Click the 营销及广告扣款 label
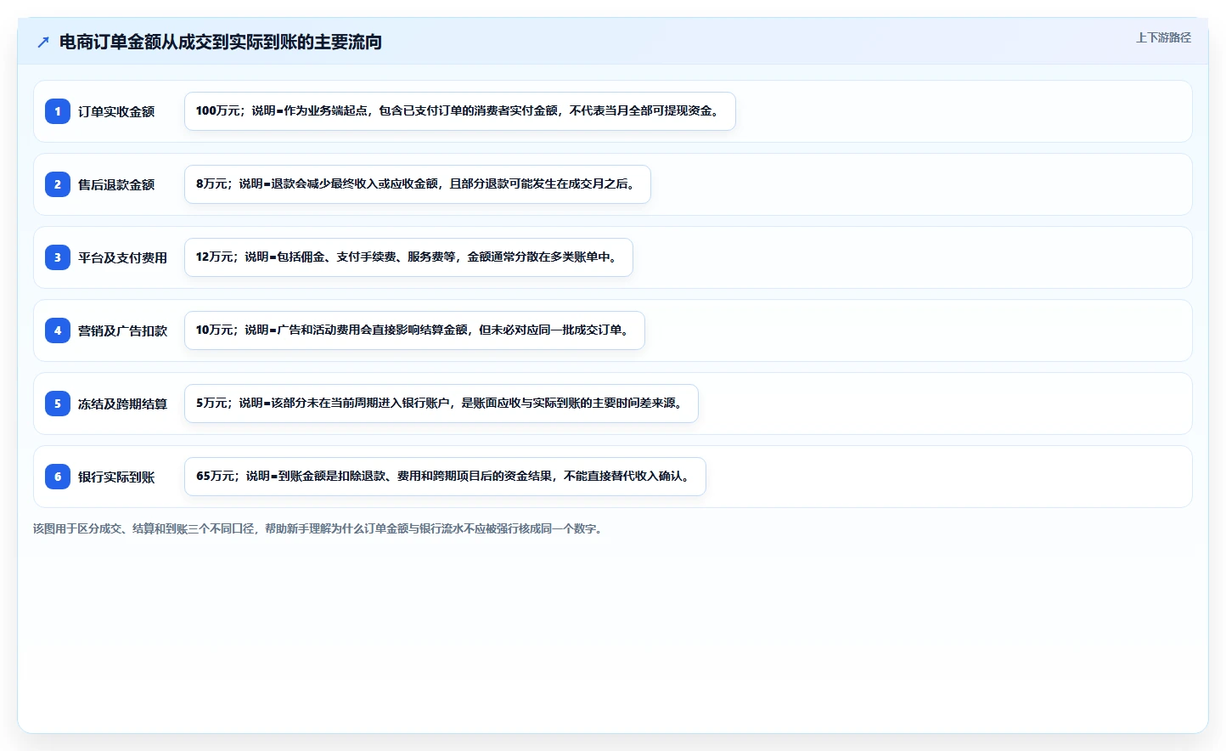 (x=122, y=330)
